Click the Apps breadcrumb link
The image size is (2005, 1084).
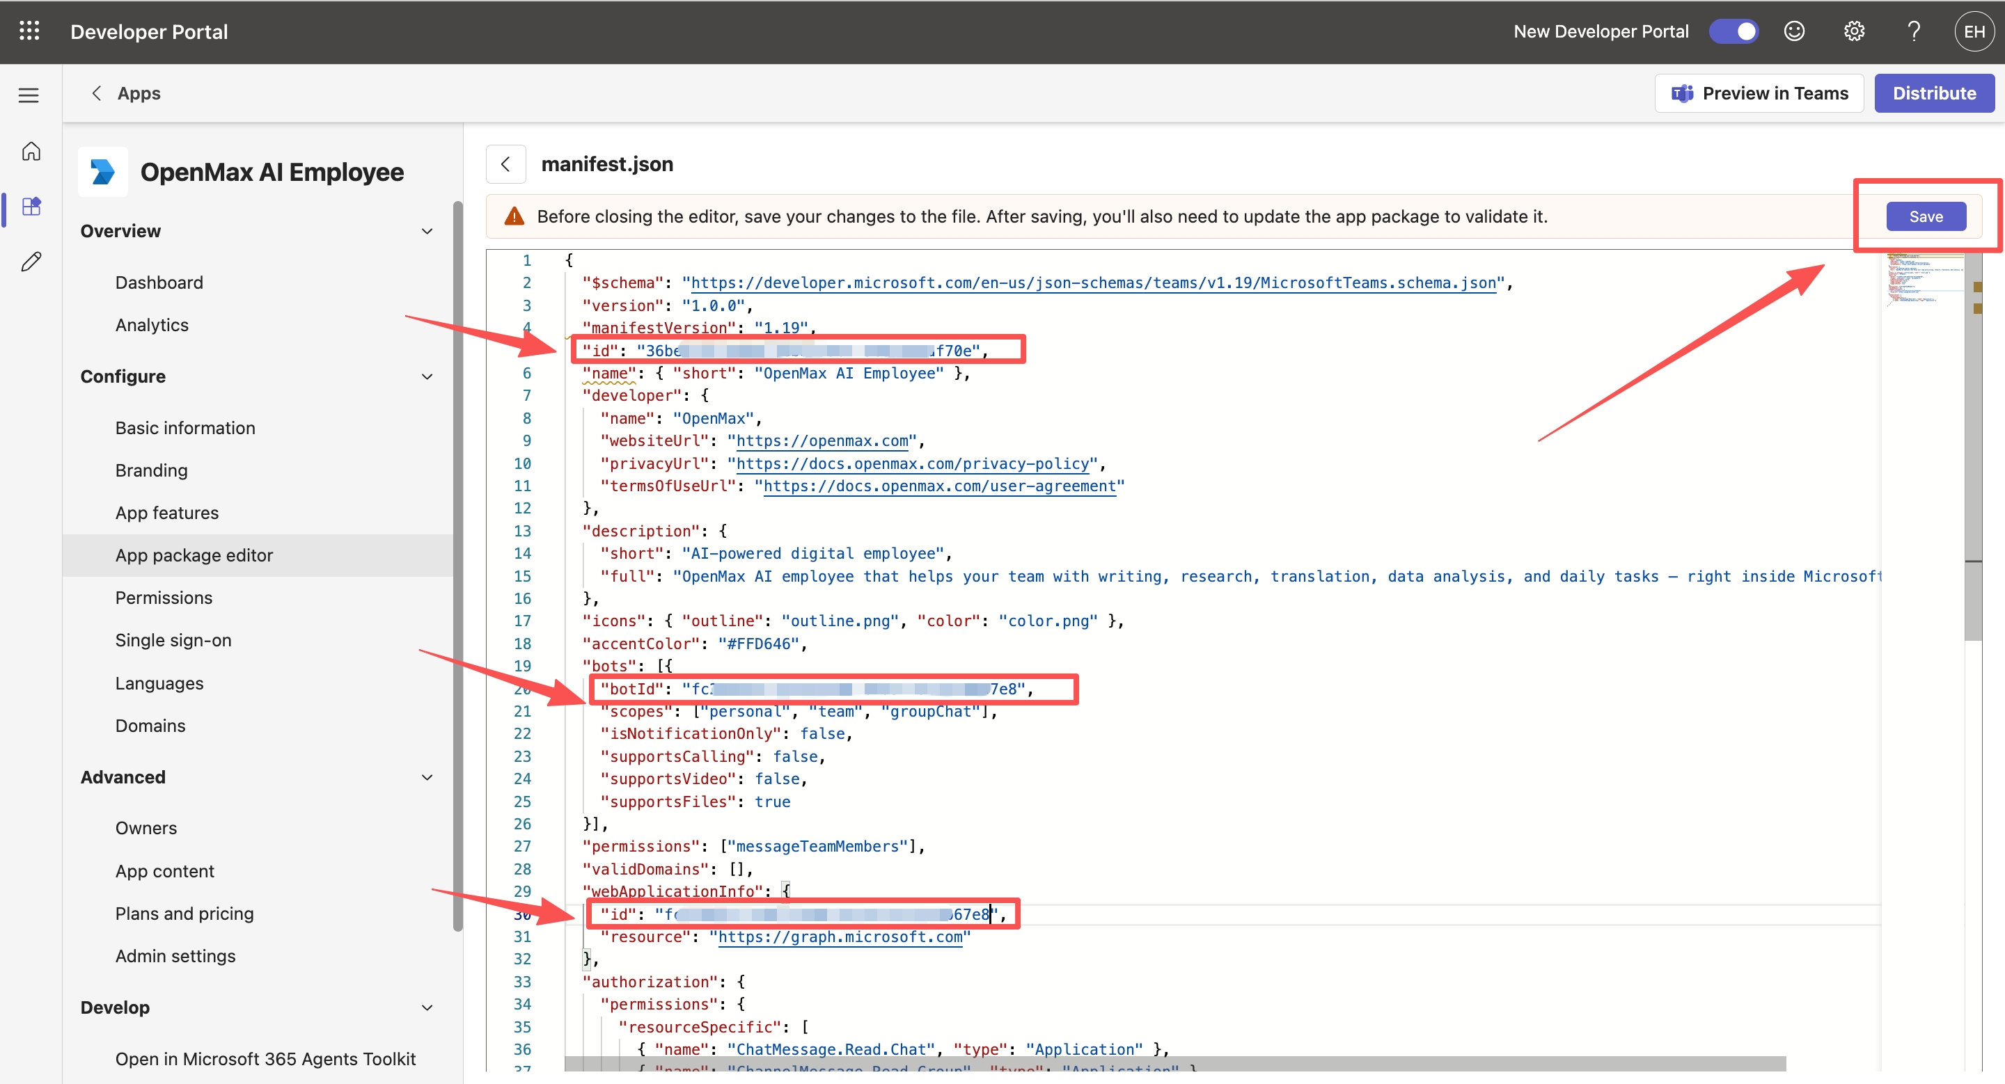pyautogui.click(x=139, y=93)
